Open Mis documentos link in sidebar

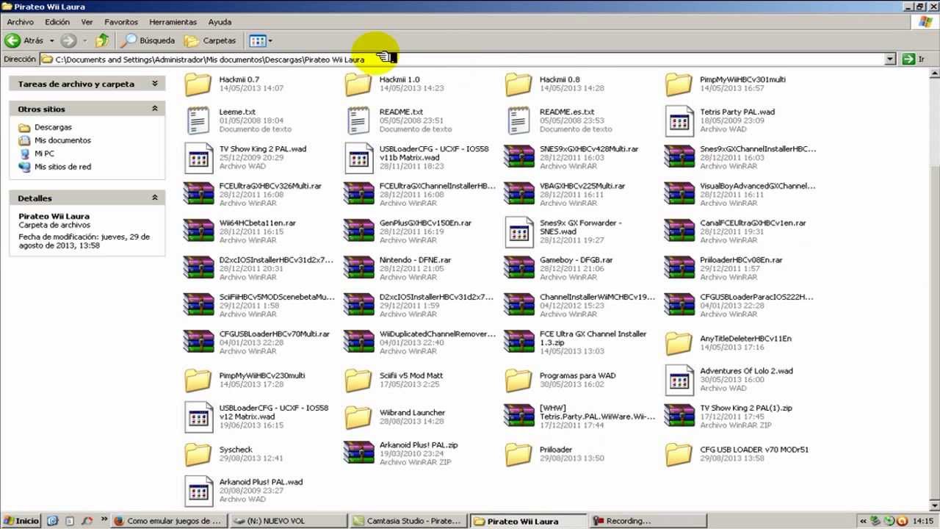[62, 140]
